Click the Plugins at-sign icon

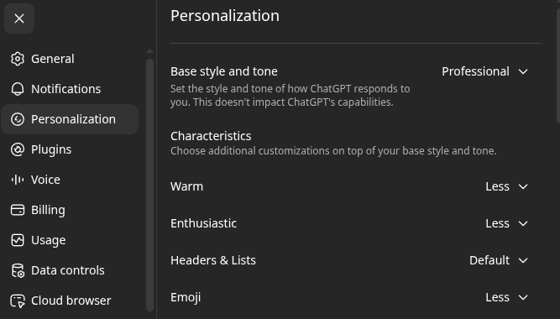(x=18, y=149)
